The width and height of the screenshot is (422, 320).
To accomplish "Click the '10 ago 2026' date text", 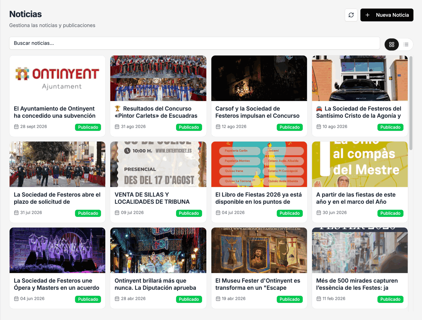I will pos(335,127).
